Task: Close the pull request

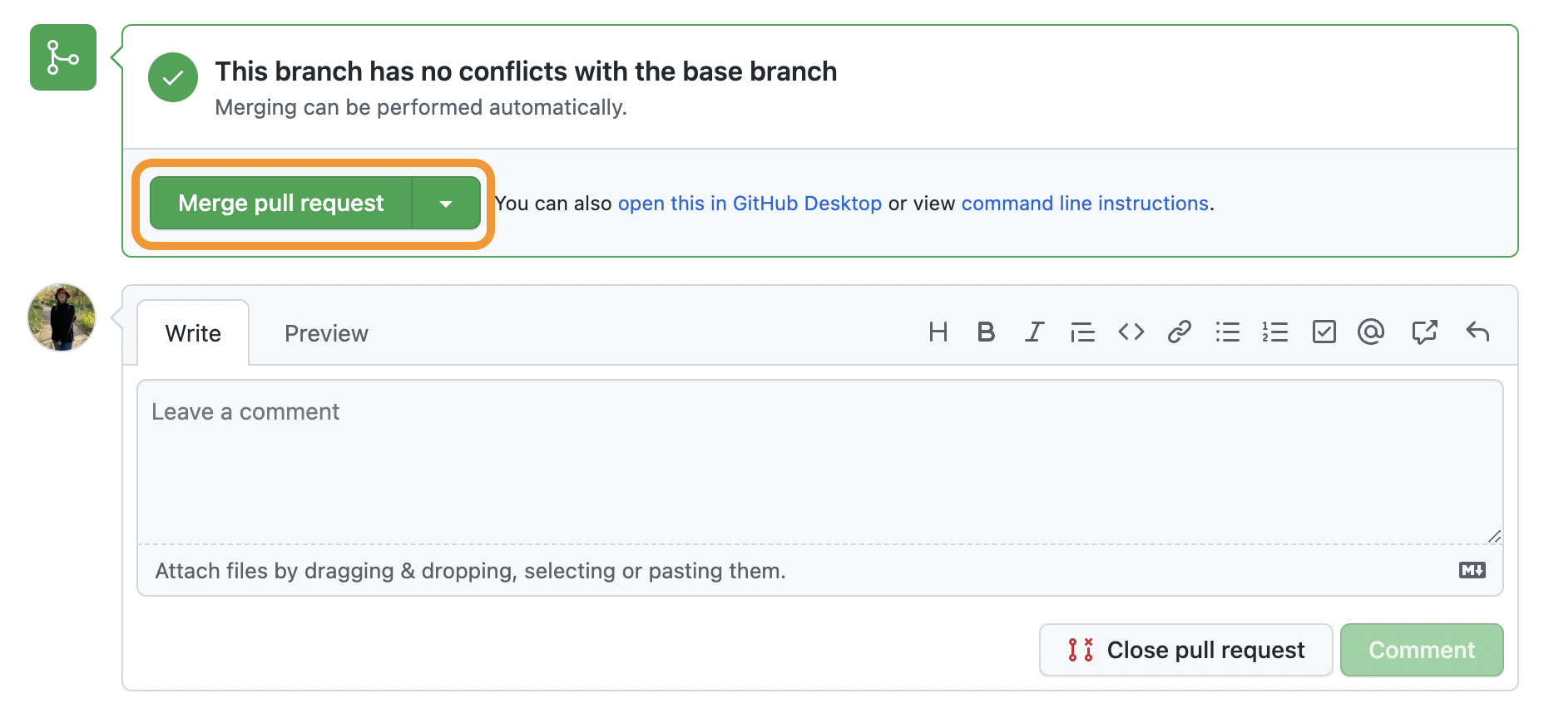Action: 1186,650
